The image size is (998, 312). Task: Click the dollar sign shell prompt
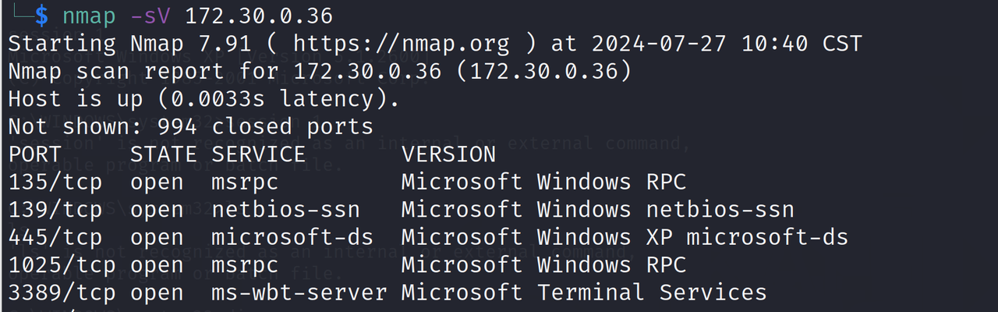[x=41, y=15]
